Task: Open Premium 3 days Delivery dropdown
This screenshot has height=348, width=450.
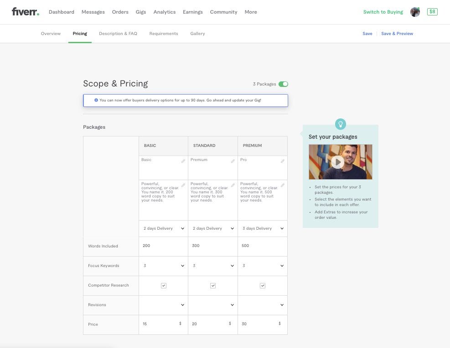Action: (263, 228)
